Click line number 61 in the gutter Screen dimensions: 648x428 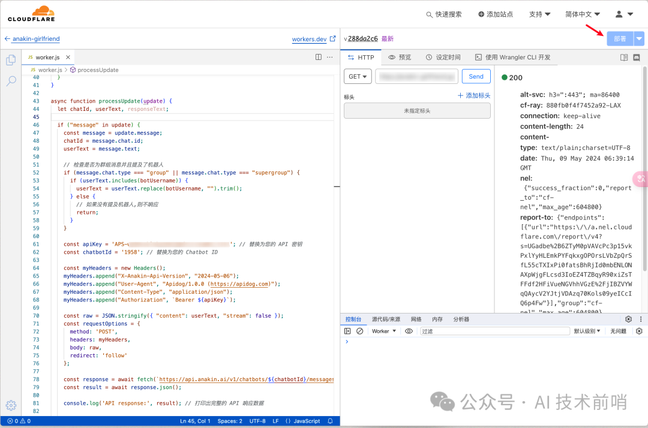pos(36,244)
